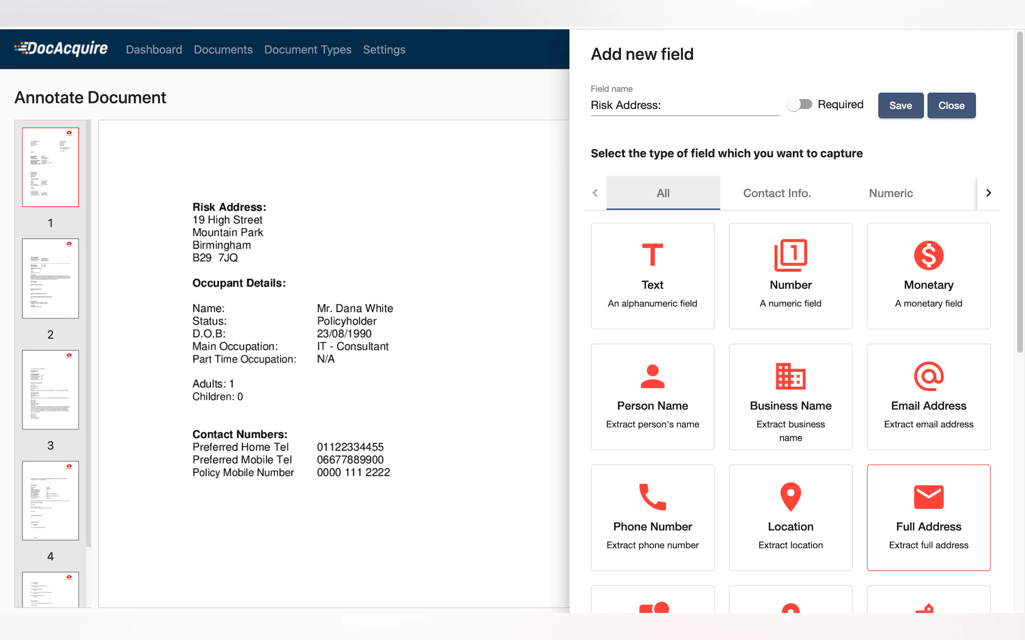Switch to the Numeric tab
Screen dimensions: 1025x640
click(x=890, y=193)
